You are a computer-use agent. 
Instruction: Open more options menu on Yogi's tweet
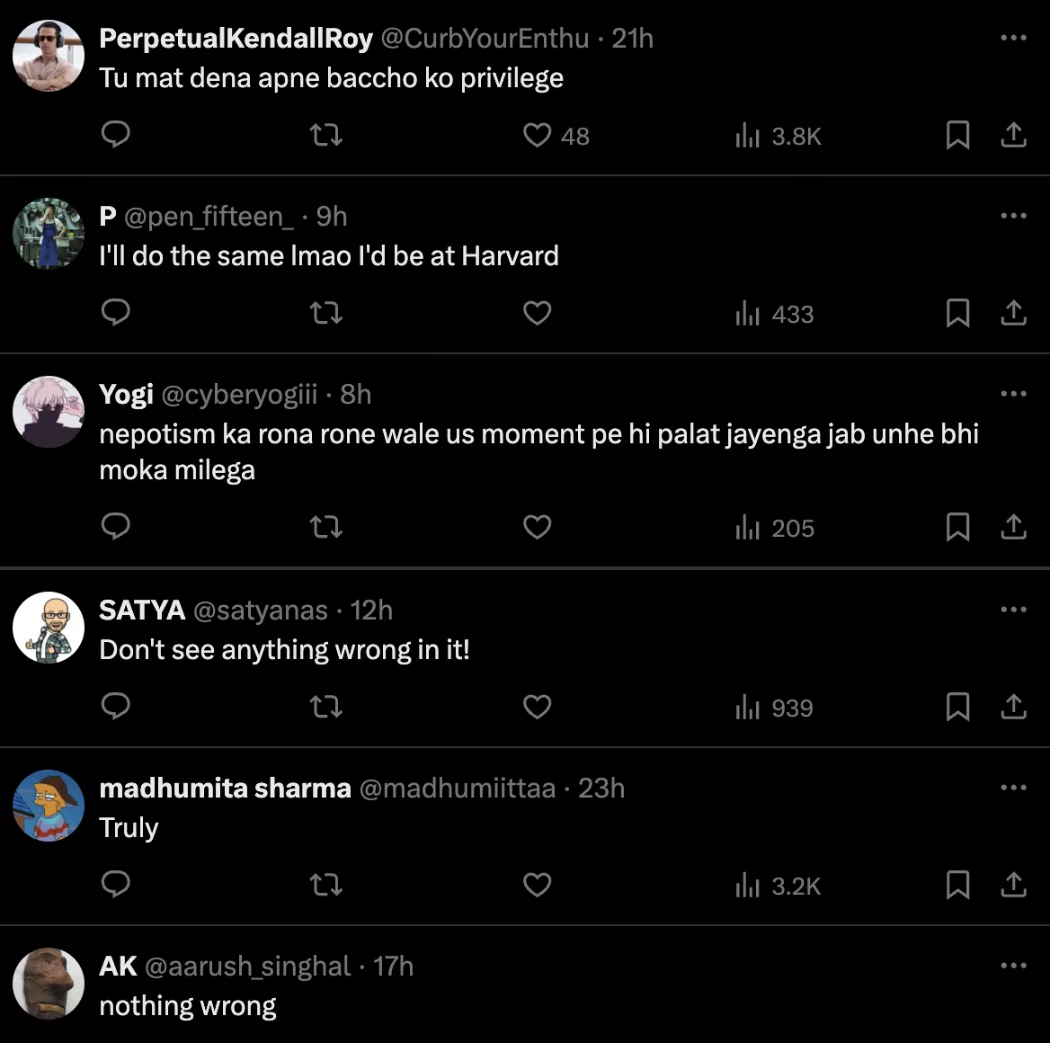[1013, 394]
